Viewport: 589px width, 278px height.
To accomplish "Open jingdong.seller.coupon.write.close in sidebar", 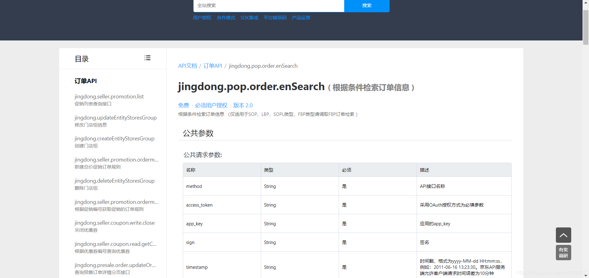I will tap(114, 223).
